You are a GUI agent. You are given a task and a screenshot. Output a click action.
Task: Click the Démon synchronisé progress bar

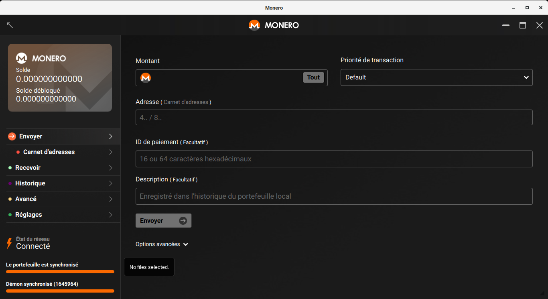click(x=60, y=291)
